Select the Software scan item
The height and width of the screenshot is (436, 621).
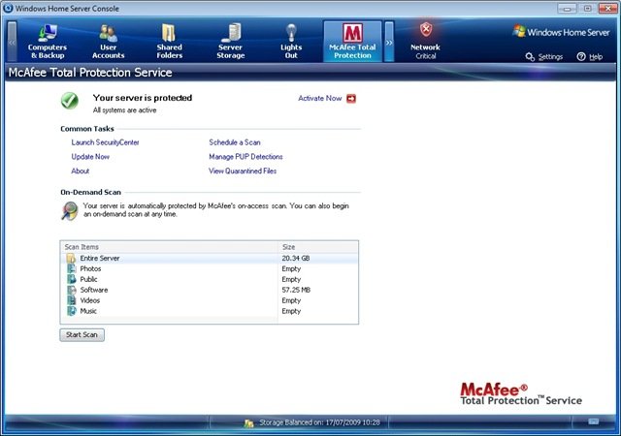tap(210, 290)
